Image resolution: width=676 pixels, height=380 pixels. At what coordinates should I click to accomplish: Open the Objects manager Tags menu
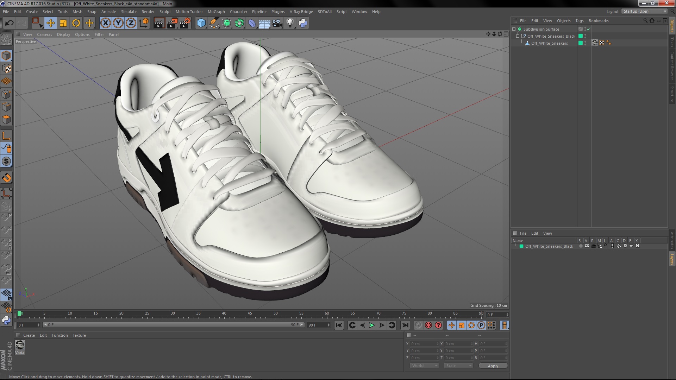click(579, 21)
